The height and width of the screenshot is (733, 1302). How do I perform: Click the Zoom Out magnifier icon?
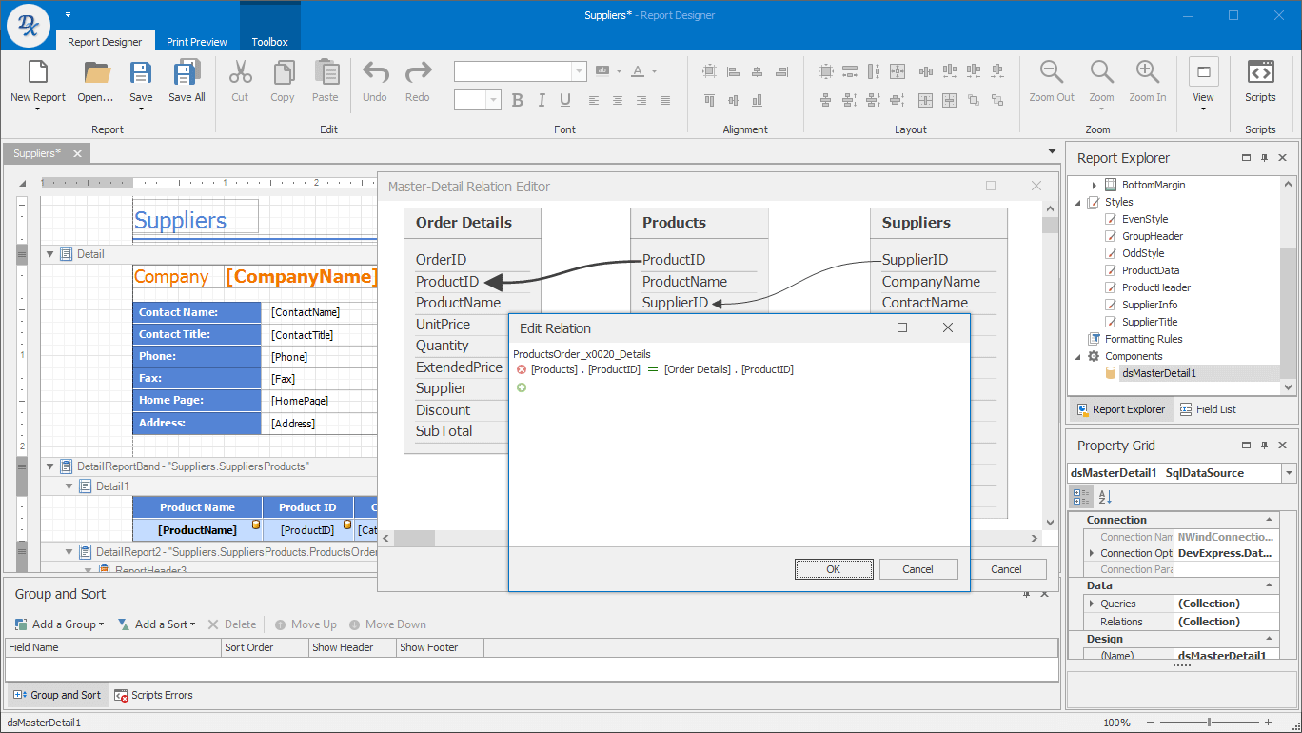point(1052,74)
